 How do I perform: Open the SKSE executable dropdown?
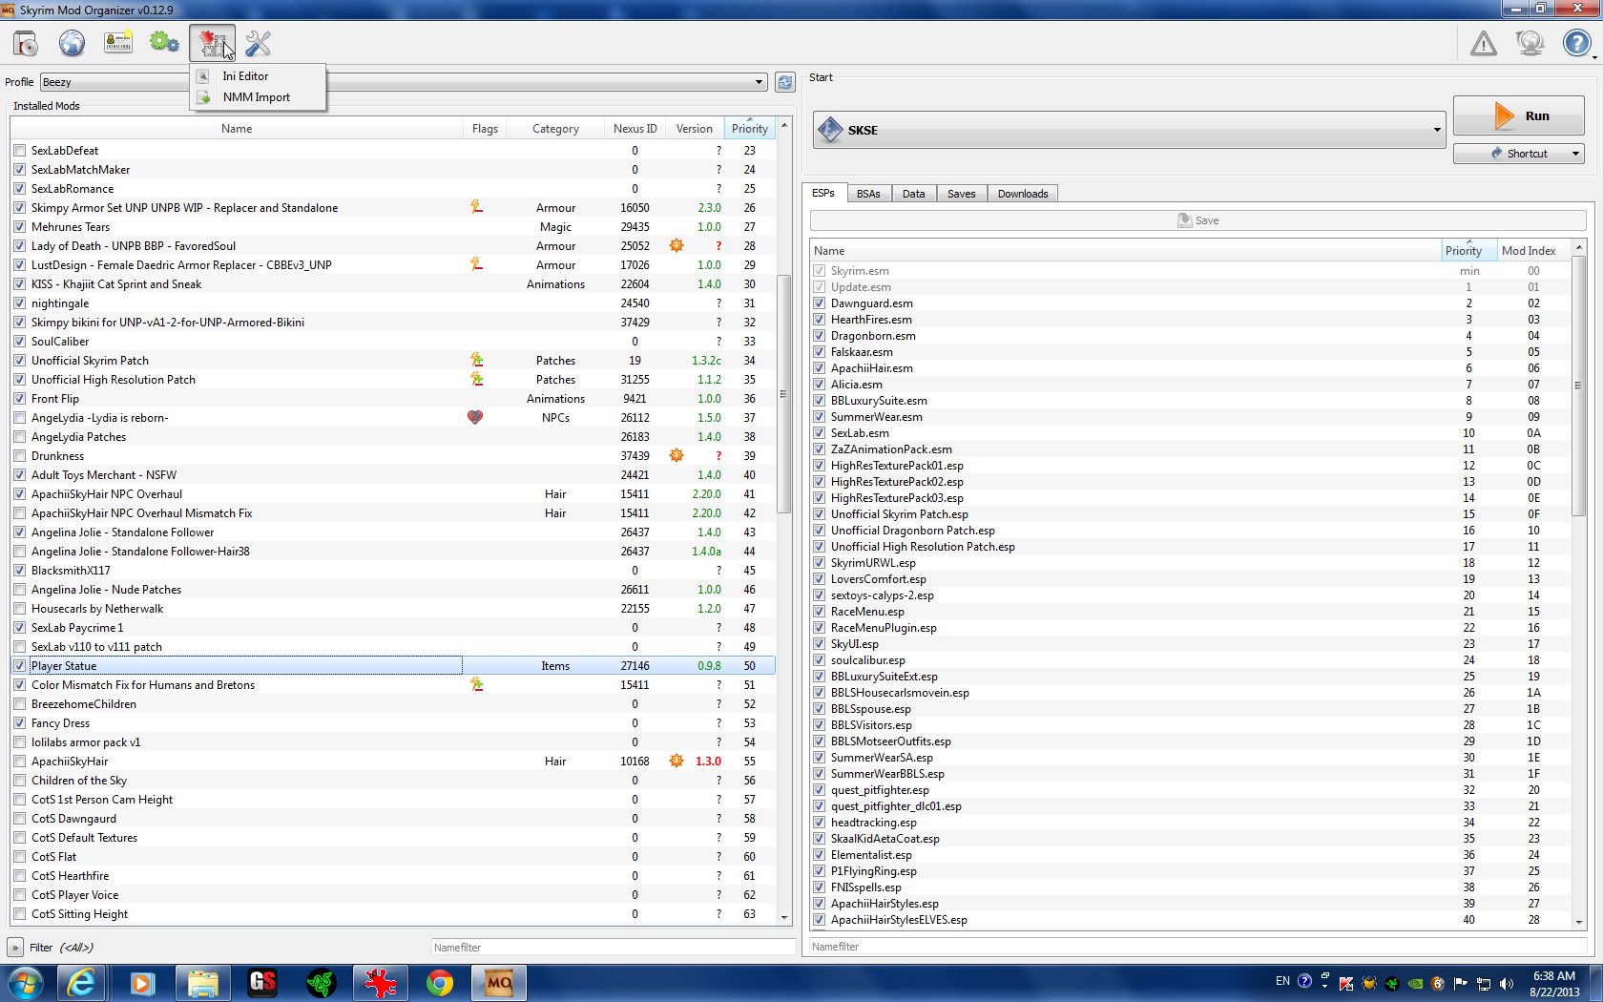[1436, 130]
